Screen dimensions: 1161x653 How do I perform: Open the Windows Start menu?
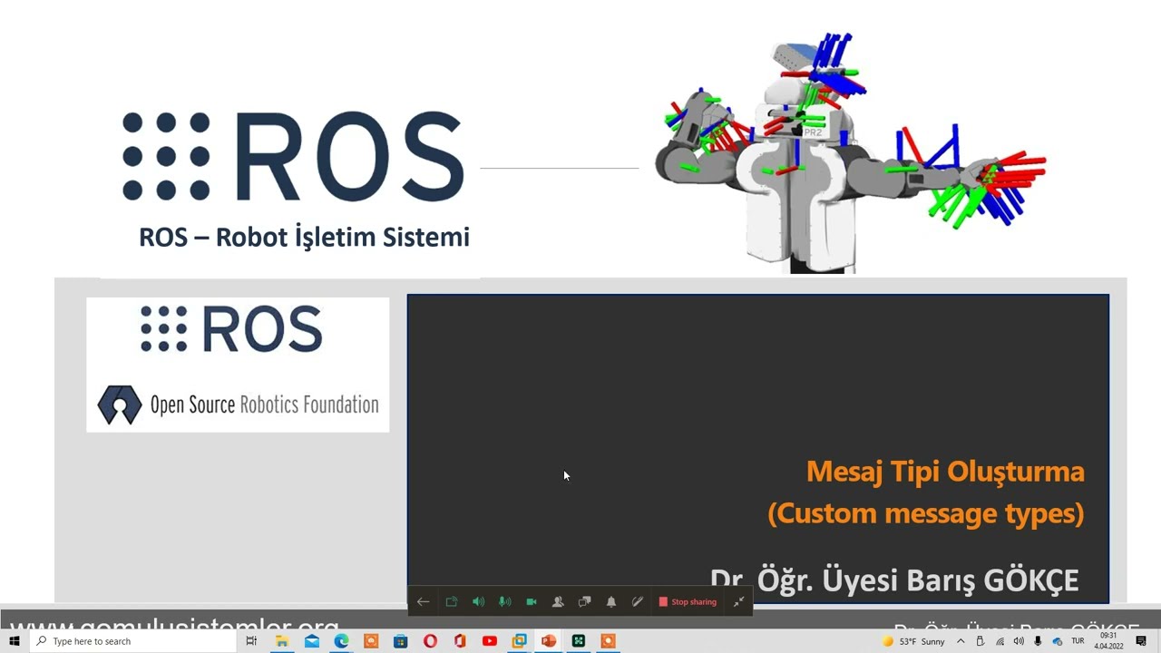15,641
